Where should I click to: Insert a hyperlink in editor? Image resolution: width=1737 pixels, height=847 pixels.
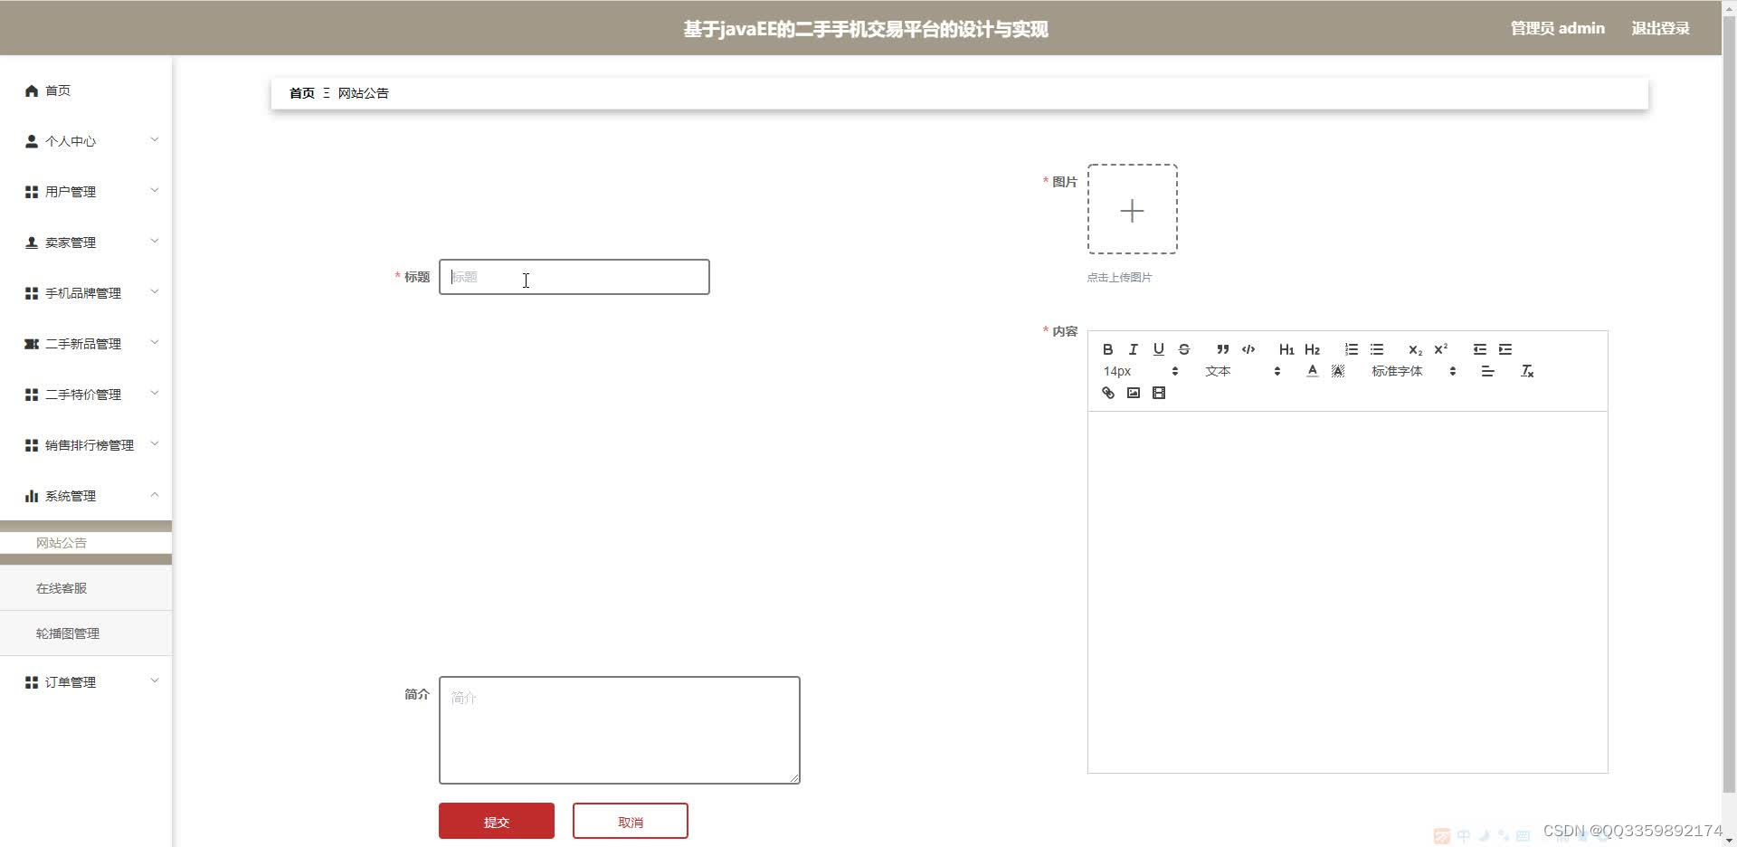click(1107, 393)
